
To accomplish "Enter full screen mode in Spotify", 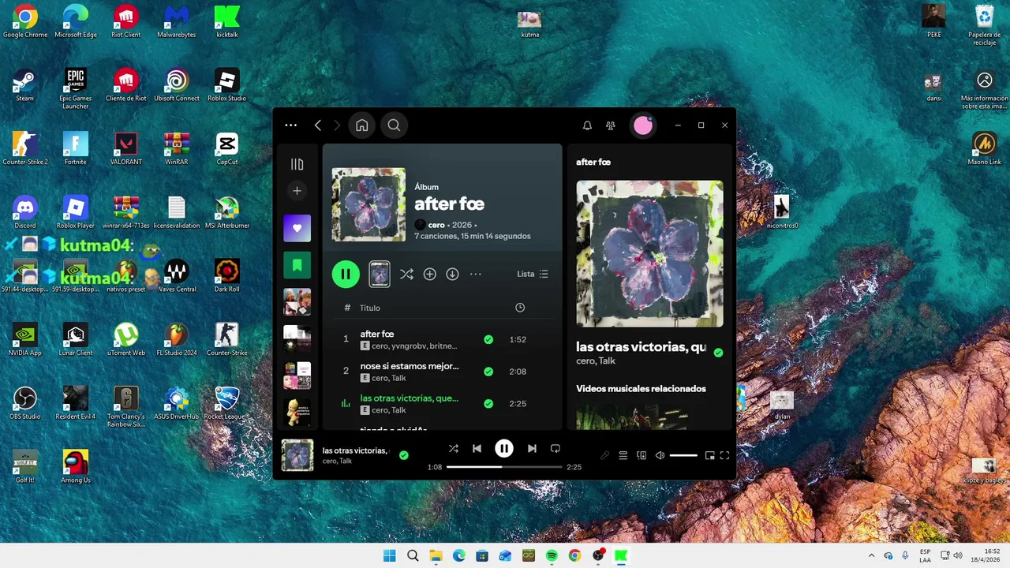I will (x=724, y=455).
